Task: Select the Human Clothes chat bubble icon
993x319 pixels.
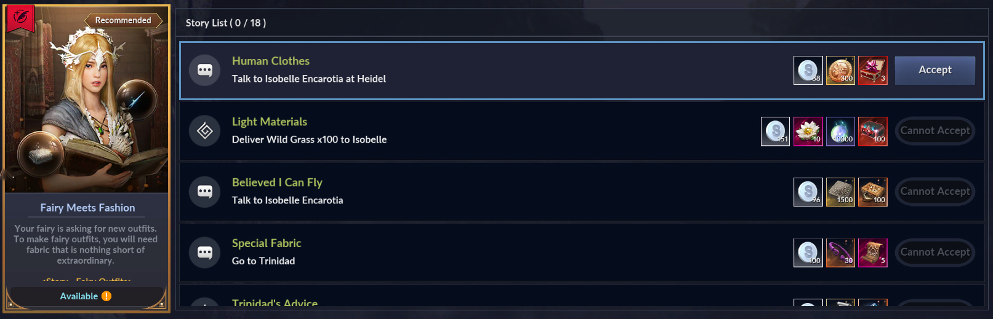Action: coord(205,70)
